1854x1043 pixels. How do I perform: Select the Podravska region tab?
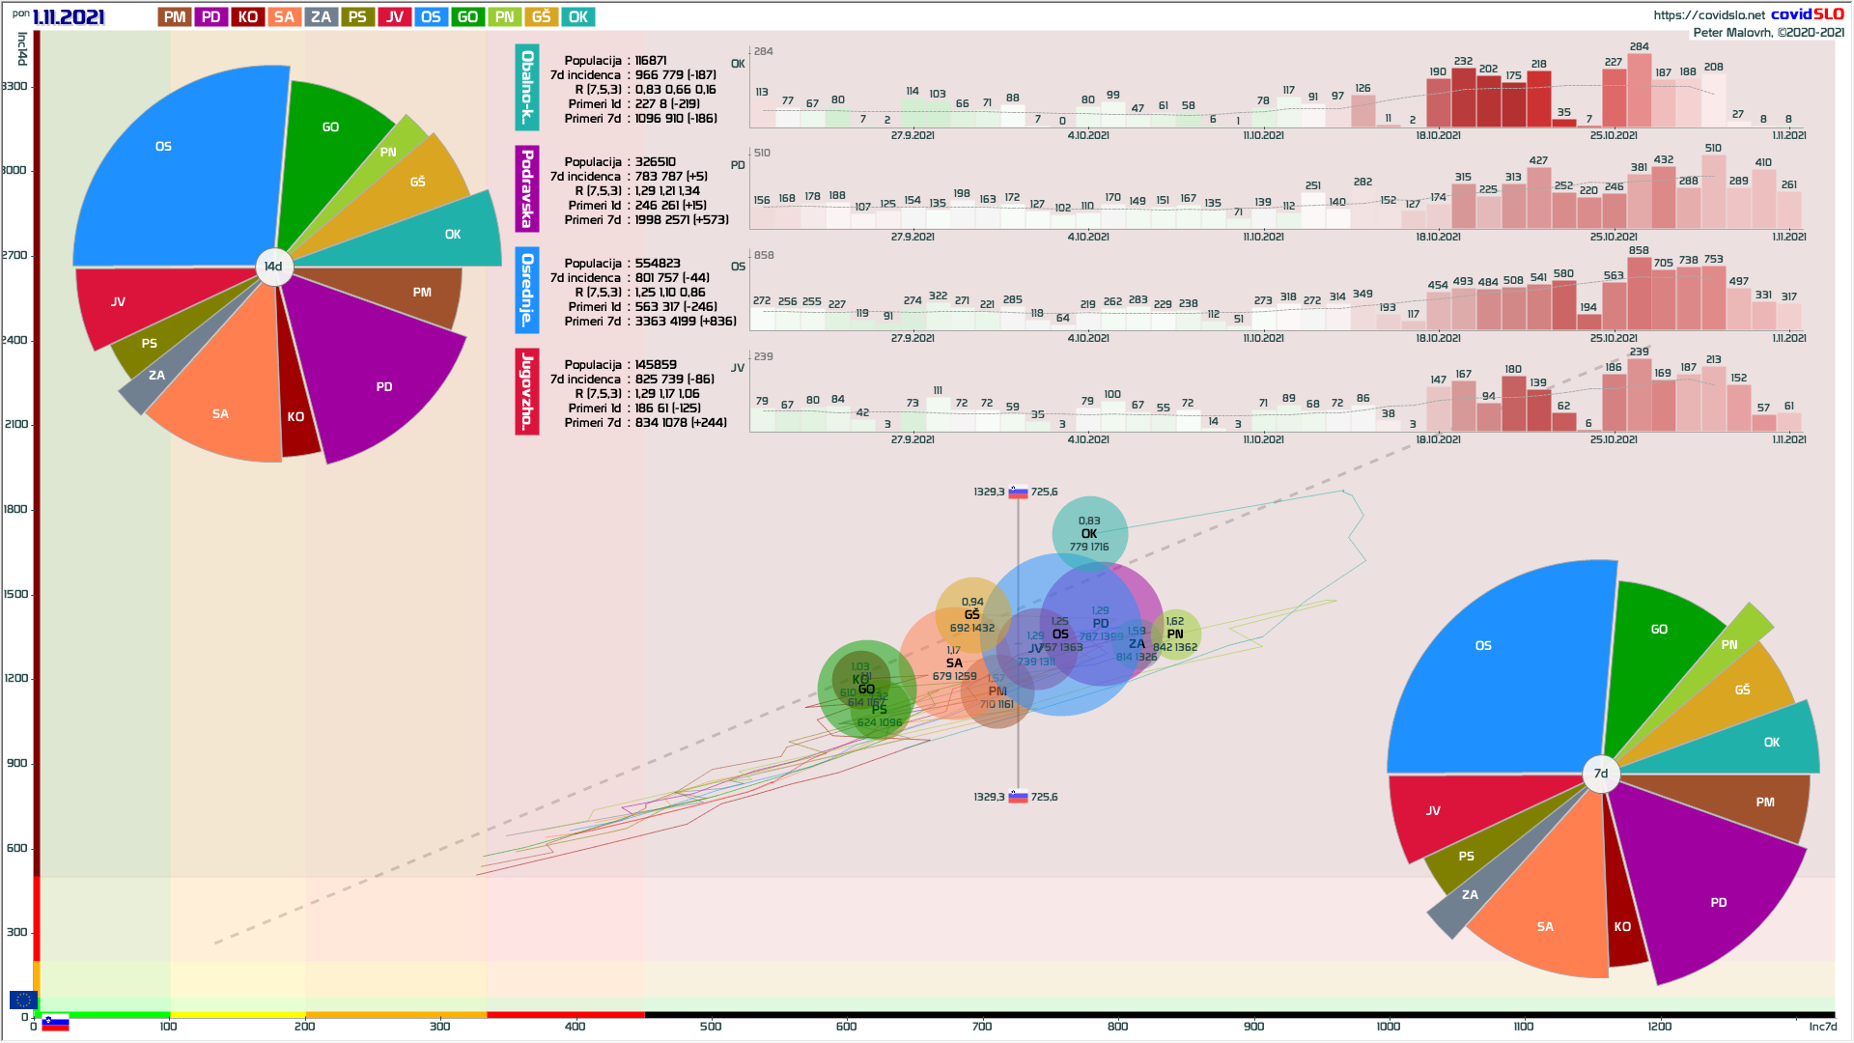pos(527,188)
